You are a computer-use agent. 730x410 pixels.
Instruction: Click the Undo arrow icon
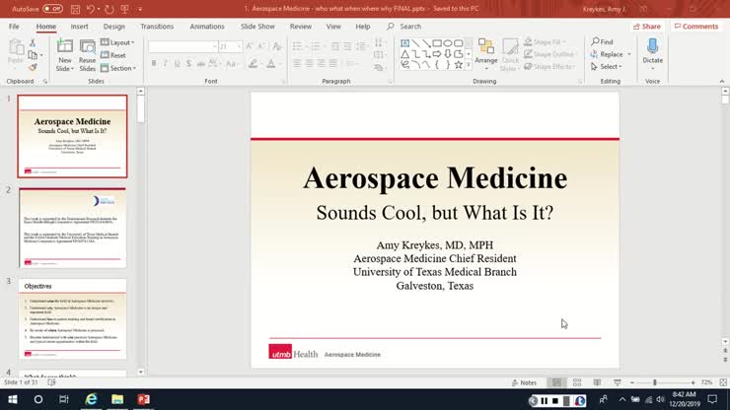pos(91,9)
